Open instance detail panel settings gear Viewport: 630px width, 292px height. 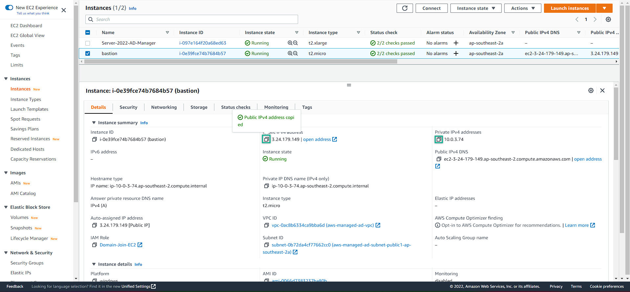pos(591,90)
